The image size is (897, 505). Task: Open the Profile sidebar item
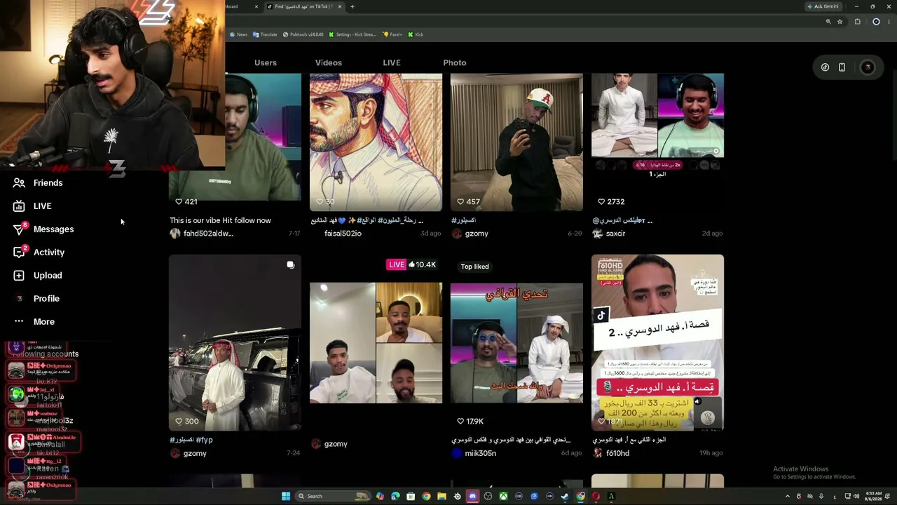[x=36, y=299]
